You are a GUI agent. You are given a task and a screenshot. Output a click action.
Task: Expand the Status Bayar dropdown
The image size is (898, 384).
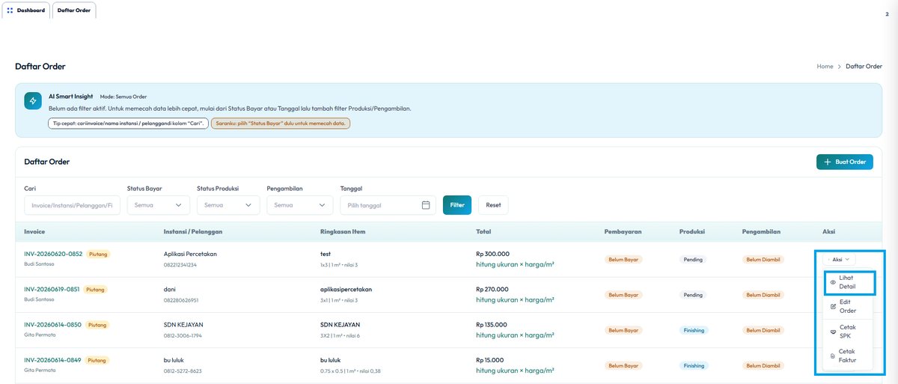pos(159,205)
